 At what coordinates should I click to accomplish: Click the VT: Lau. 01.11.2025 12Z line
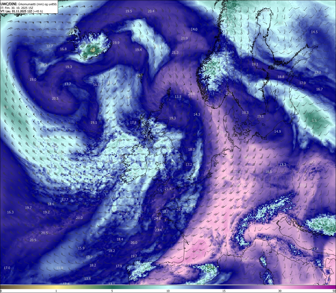click(22, 11)
